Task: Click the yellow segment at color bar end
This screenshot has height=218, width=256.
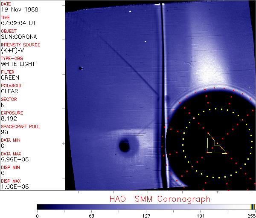Action: [252, 207]
